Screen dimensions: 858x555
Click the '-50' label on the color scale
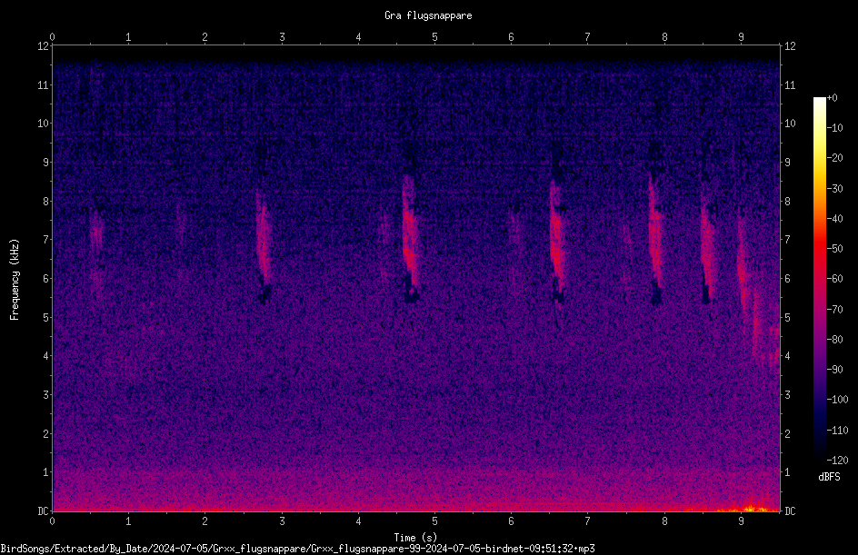(x=834, y=249)
